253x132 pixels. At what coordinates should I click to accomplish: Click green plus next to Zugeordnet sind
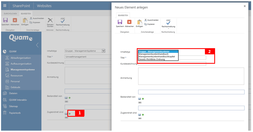coord(69,114)
